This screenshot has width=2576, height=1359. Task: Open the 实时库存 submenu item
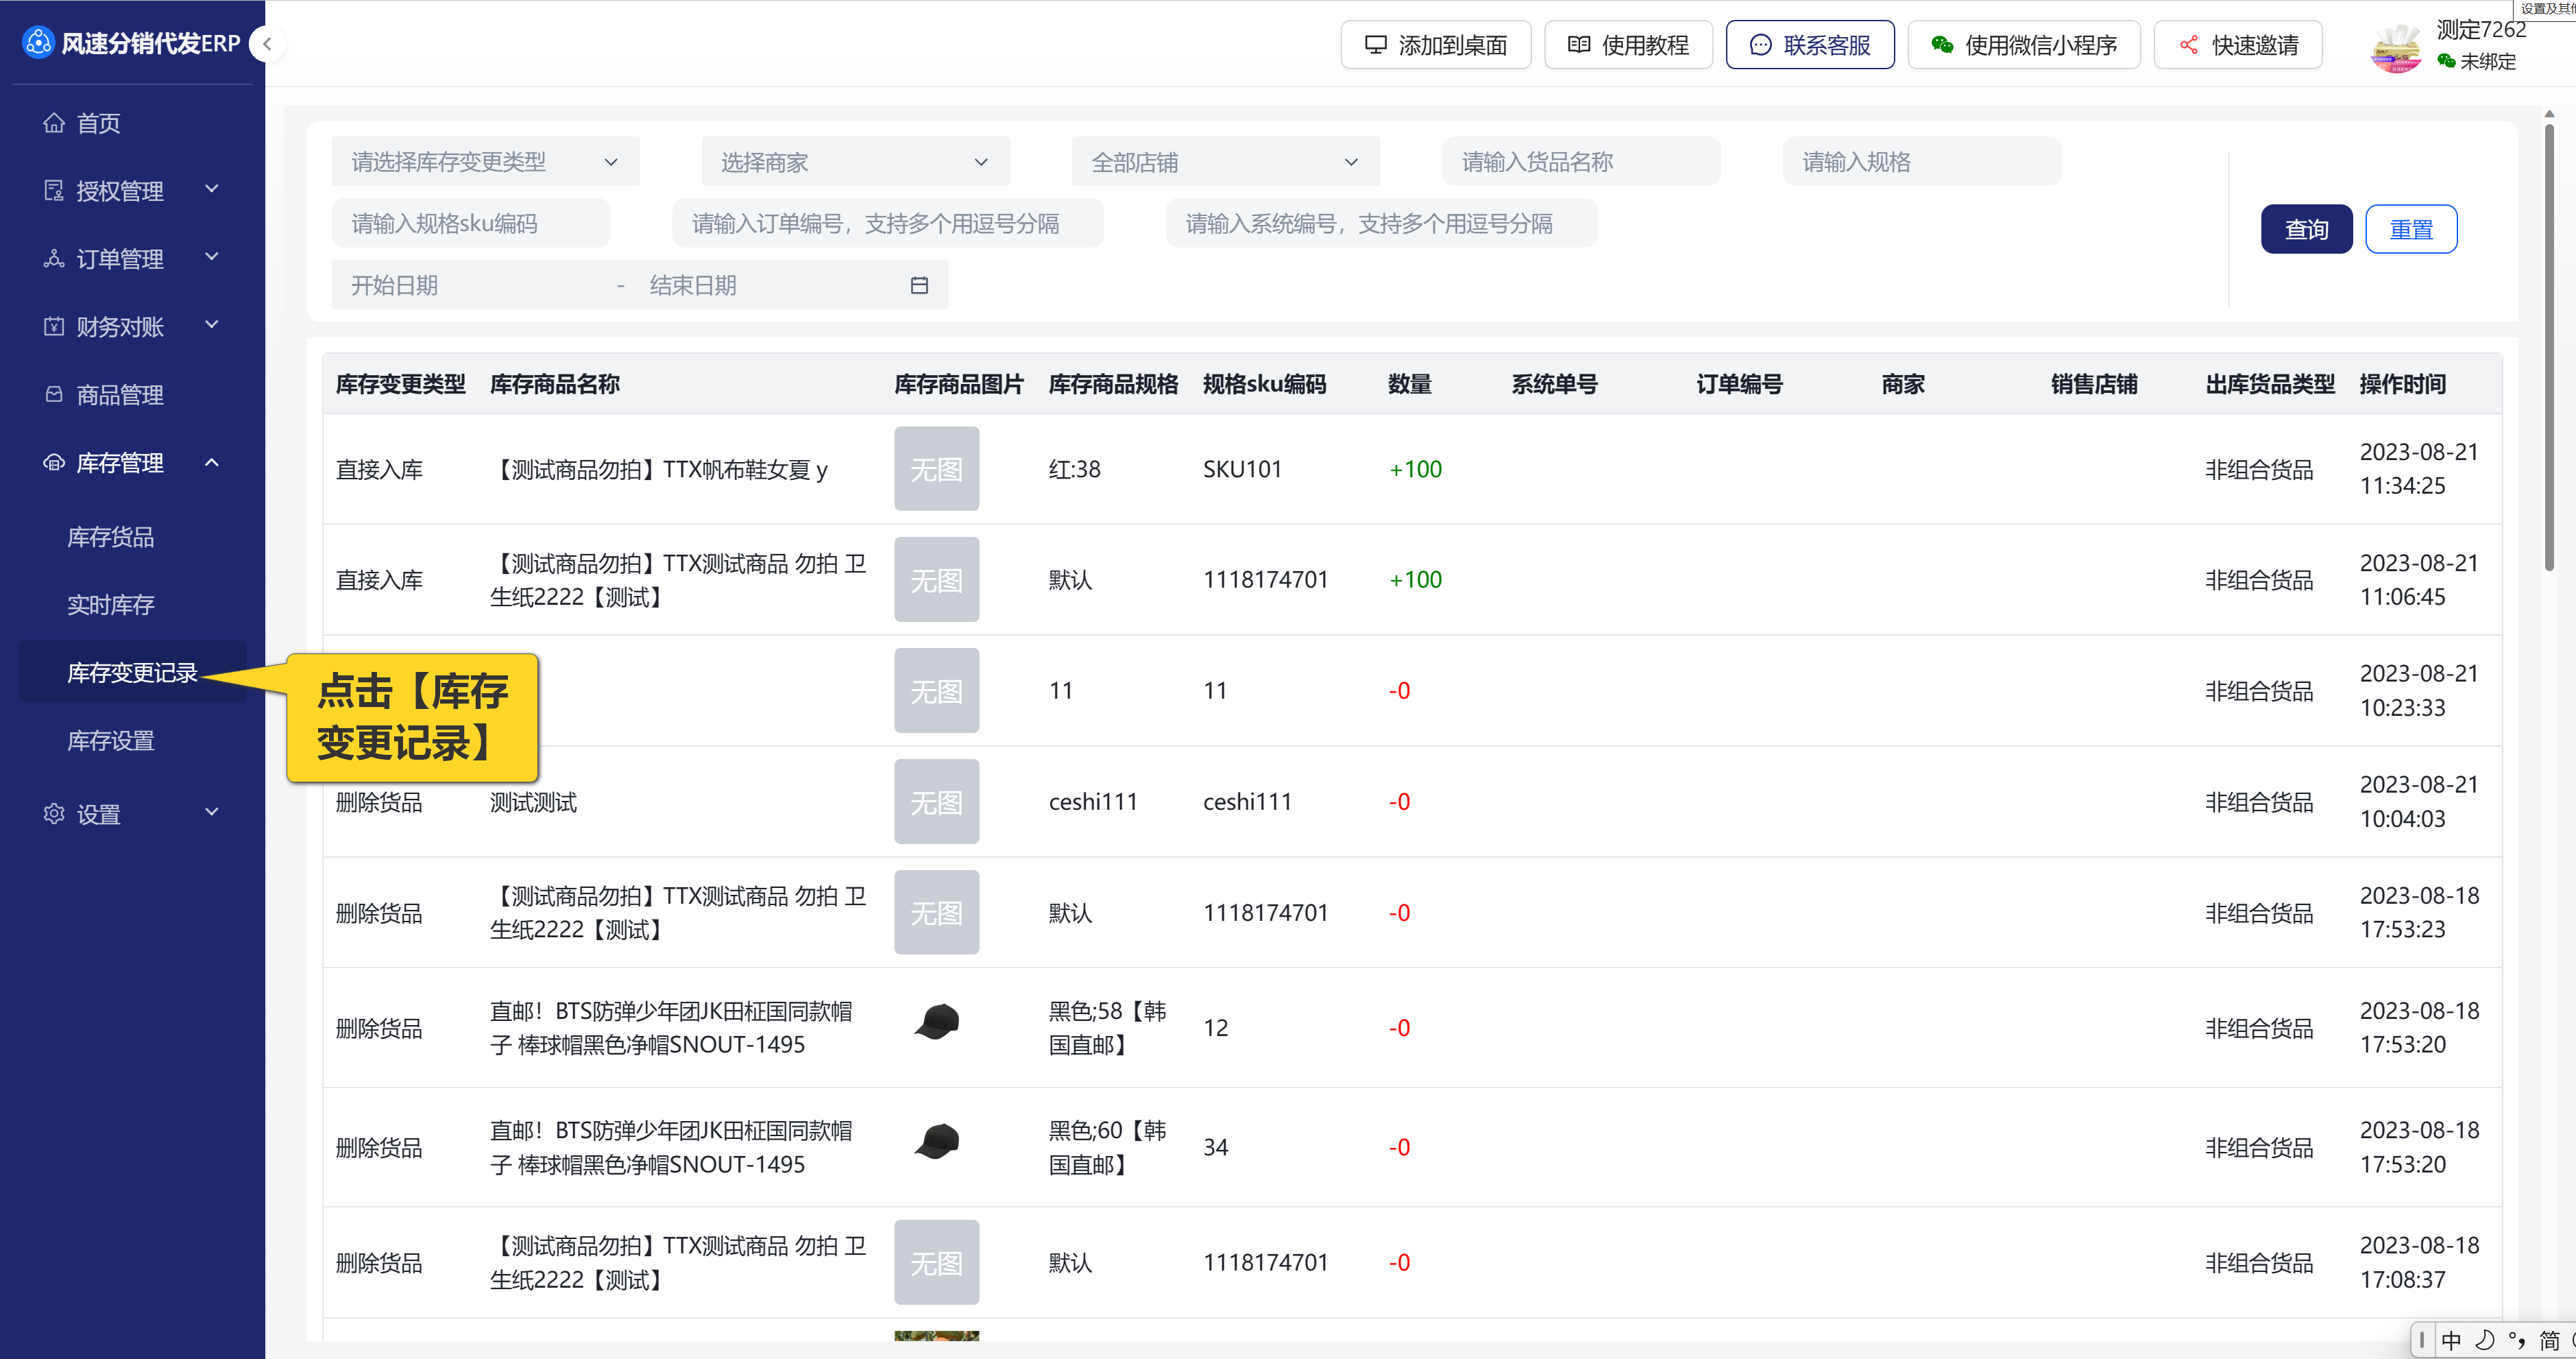[111, 605]
